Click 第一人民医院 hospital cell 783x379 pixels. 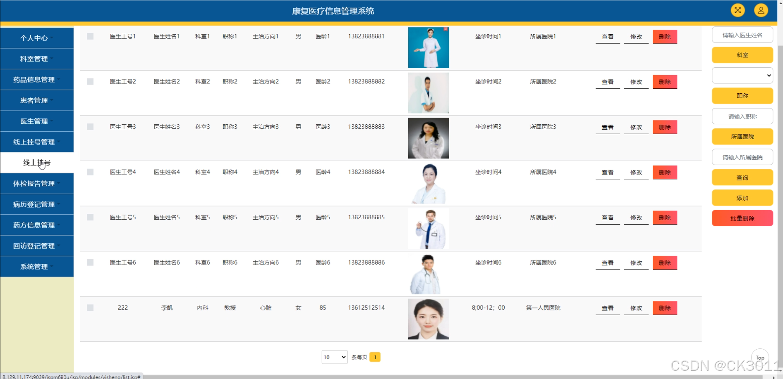[x=543, y=308]
